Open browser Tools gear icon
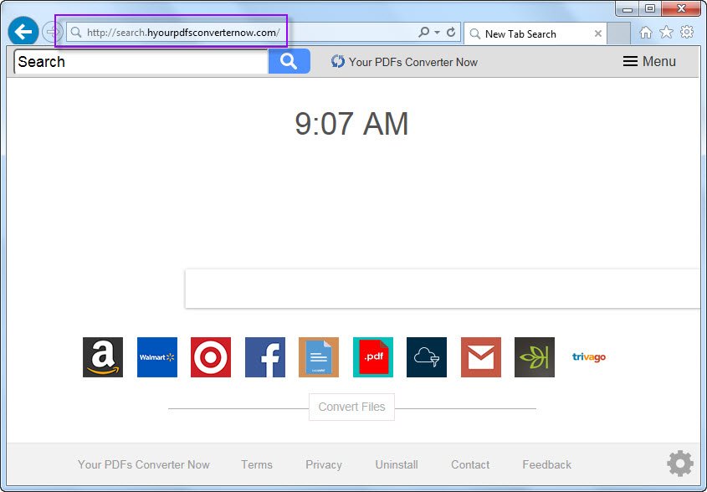The width and height of the screenshot is (707, 492). pyautogui.click(x=687, y=33)
